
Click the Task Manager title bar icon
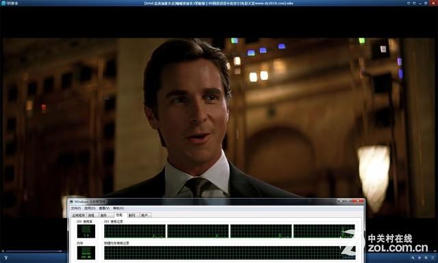tap(71, 202)
